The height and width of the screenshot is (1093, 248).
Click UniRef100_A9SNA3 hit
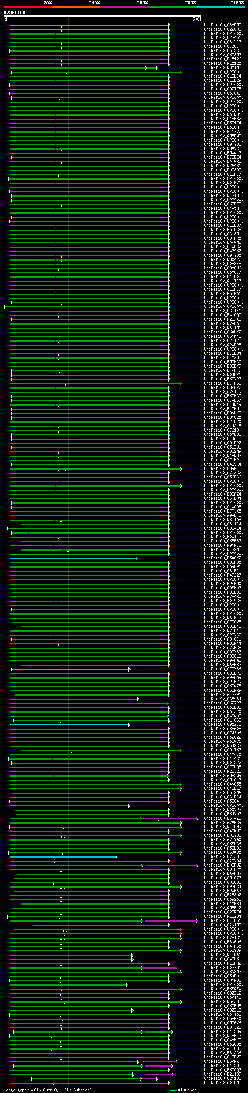pos(222,588)
